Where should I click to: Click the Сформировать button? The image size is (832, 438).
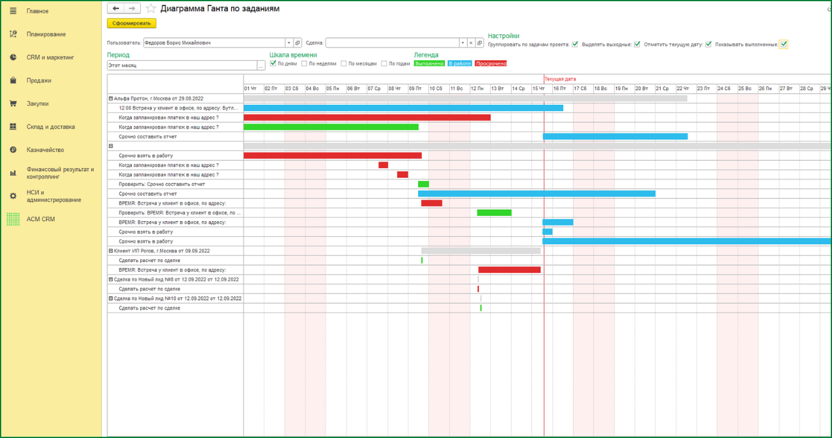click(132, 23)
